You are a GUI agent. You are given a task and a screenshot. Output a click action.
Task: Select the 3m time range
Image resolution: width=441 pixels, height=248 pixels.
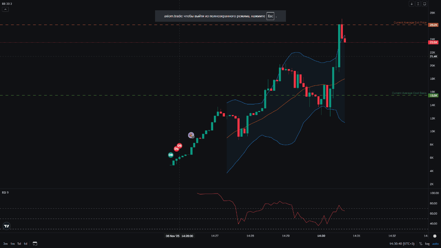click(6, 244)
